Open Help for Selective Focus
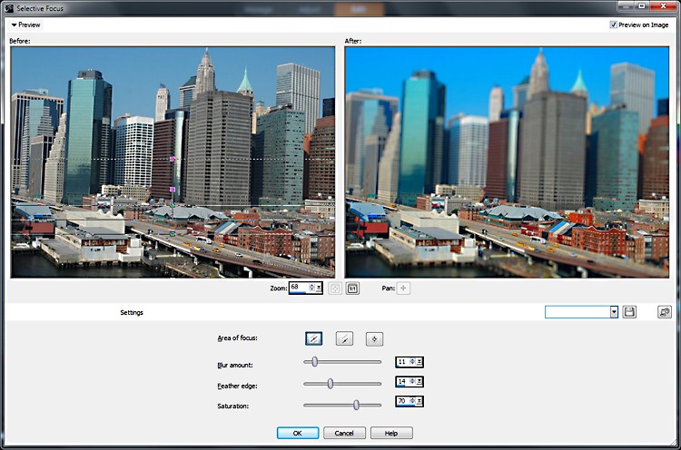 391,434
